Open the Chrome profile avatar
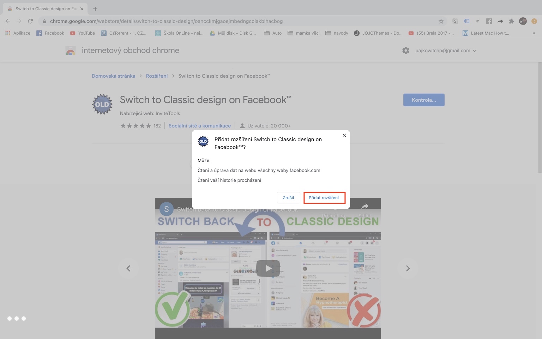 pyautogui.click(x=523, y=21)
